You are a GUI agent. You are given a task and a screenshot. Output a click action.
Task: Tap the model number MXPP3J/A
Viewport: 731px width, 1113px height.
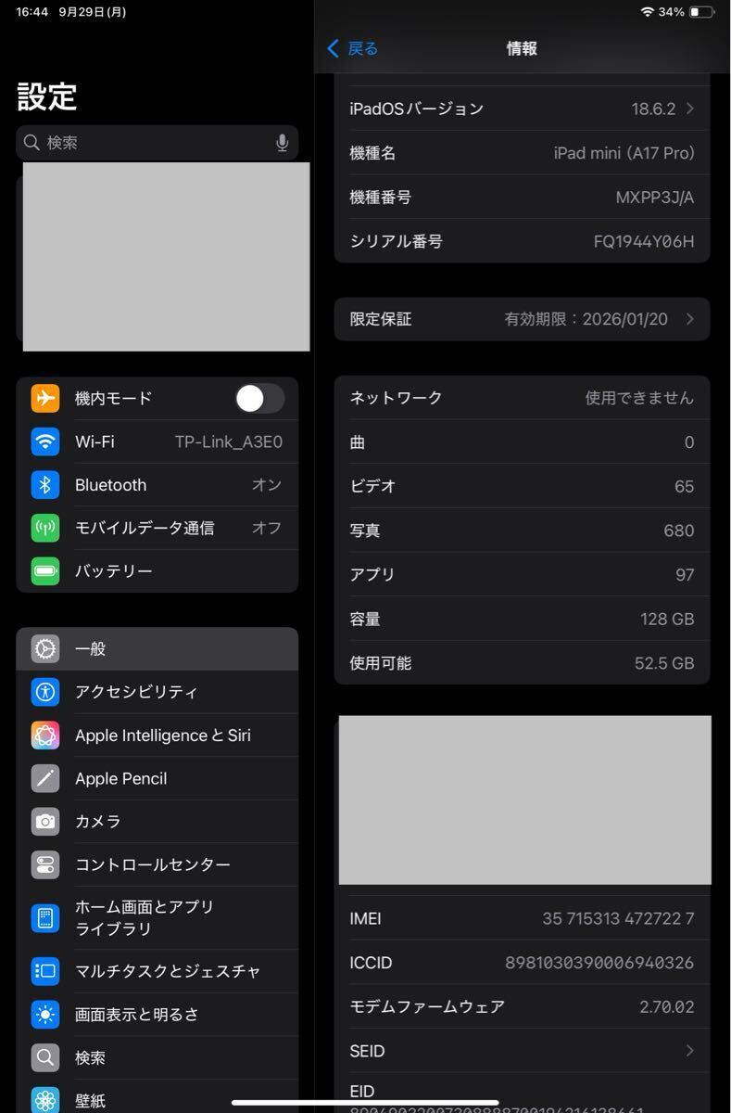pos(654,197)
